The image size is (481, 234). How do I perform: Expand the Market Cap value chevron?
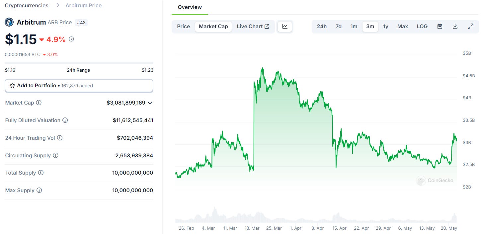click(150, 103)
